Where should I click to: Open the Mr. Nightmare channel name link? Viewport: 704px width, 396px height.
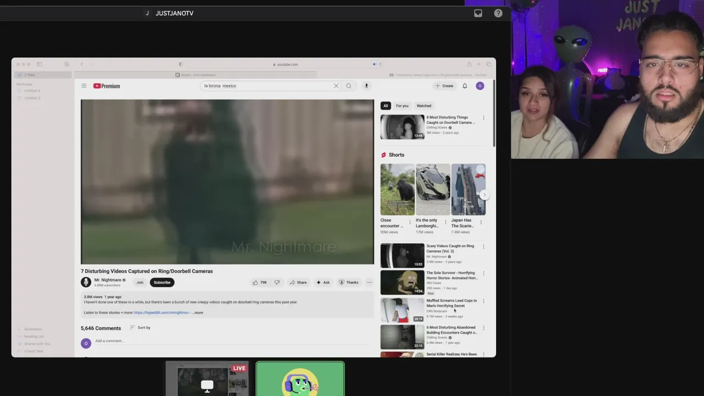point(107,280)
